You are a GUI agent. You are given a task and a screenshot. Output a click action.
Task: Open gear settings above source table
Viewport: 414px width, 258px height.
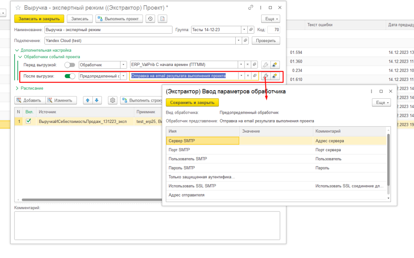click(113, 100)
